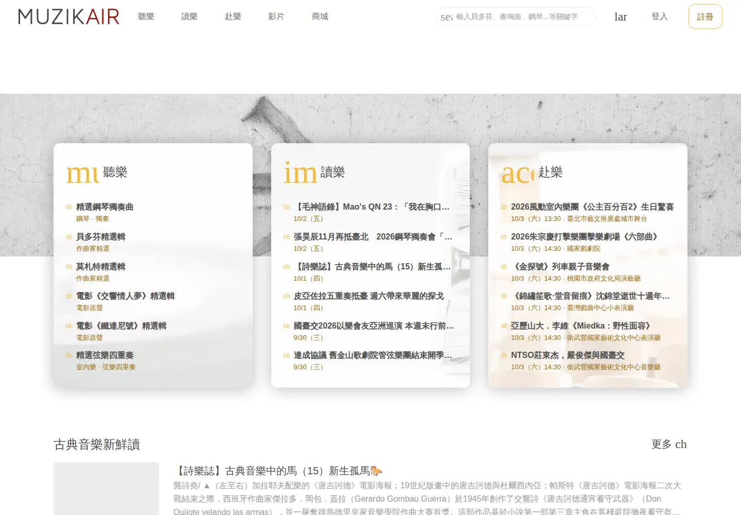This screenshot has height=515, width=741.
Task: Click the 鋼琴 · 獨奏 tag text
Action: pyautogui.click(x=93, y=219)
